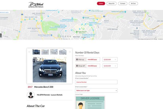Click My DFW Rentals - Luxury Rentals
This screenshot has height=109, width=163.
(50, 95)
